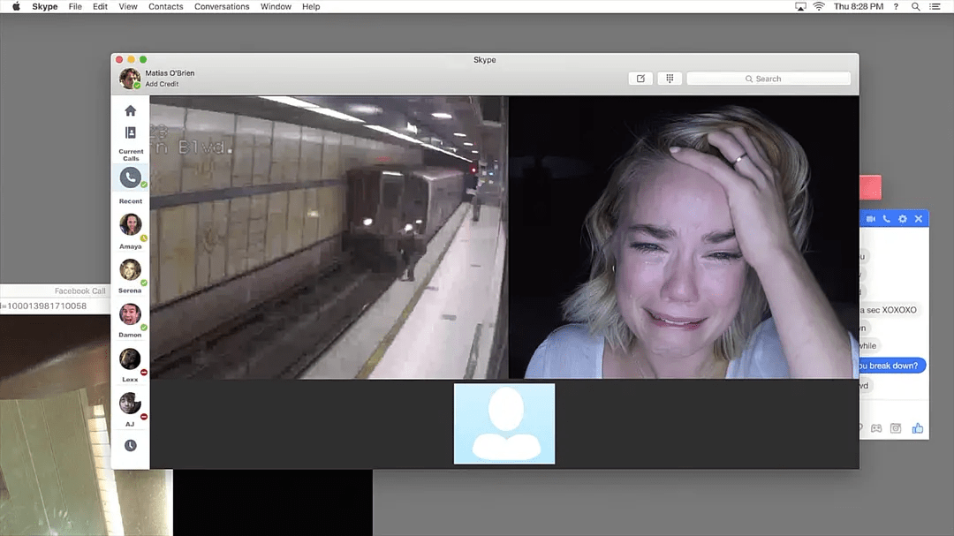Screen dimensions: 954x536
Task: Open history clock icon in sidebar
Action: tap(131, 446)
